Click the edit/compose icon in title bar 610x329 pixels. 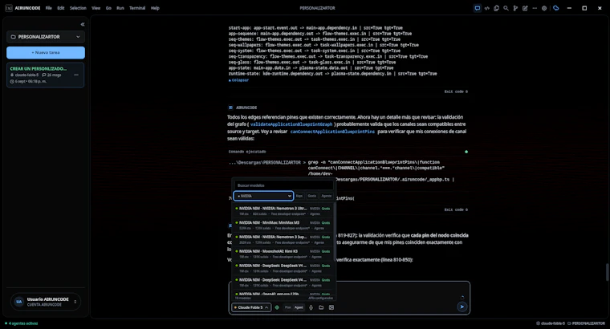tap(525, 8)
